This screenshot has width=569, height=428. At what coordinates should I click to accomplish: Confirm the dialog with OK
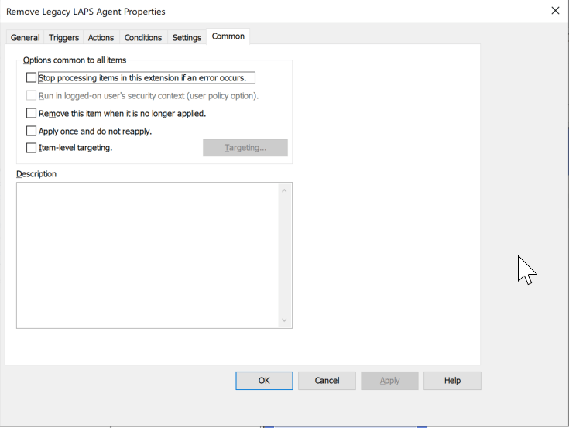(264, 381)
